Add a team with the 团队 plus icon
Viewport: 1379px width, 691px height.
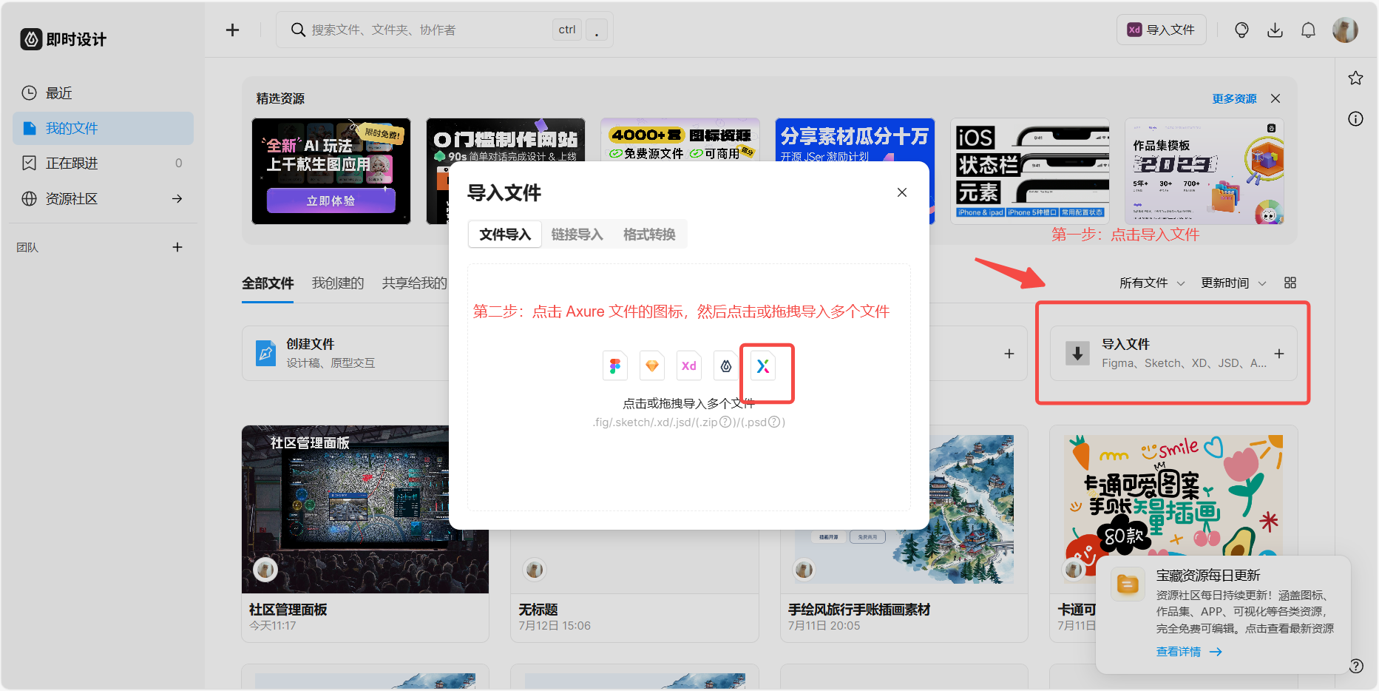(x=177, y=247)
